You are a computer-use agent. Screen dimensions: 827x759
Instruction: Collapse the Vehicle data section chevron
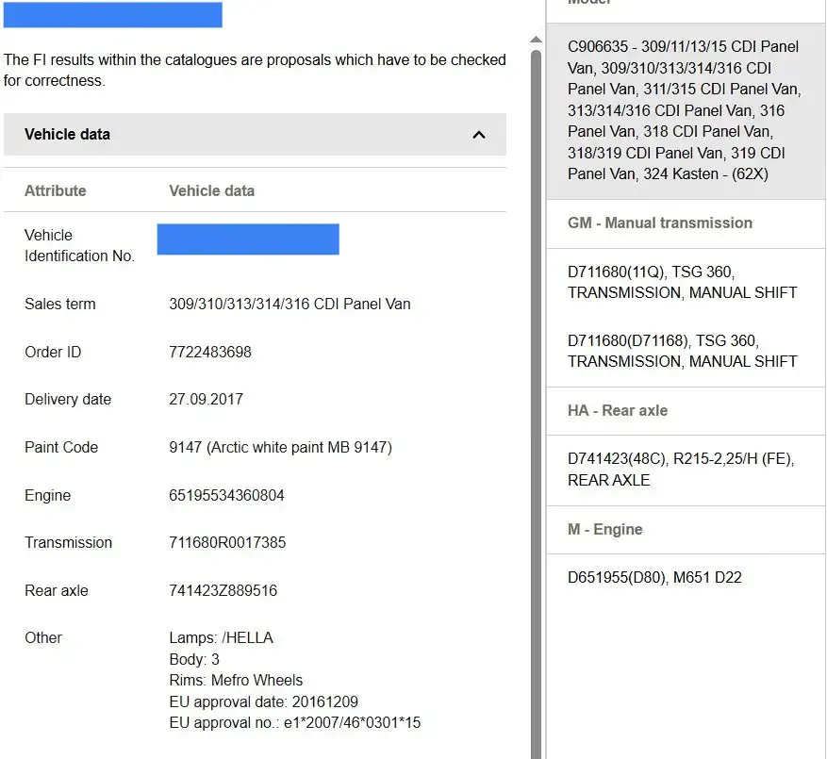coord(478,135)
